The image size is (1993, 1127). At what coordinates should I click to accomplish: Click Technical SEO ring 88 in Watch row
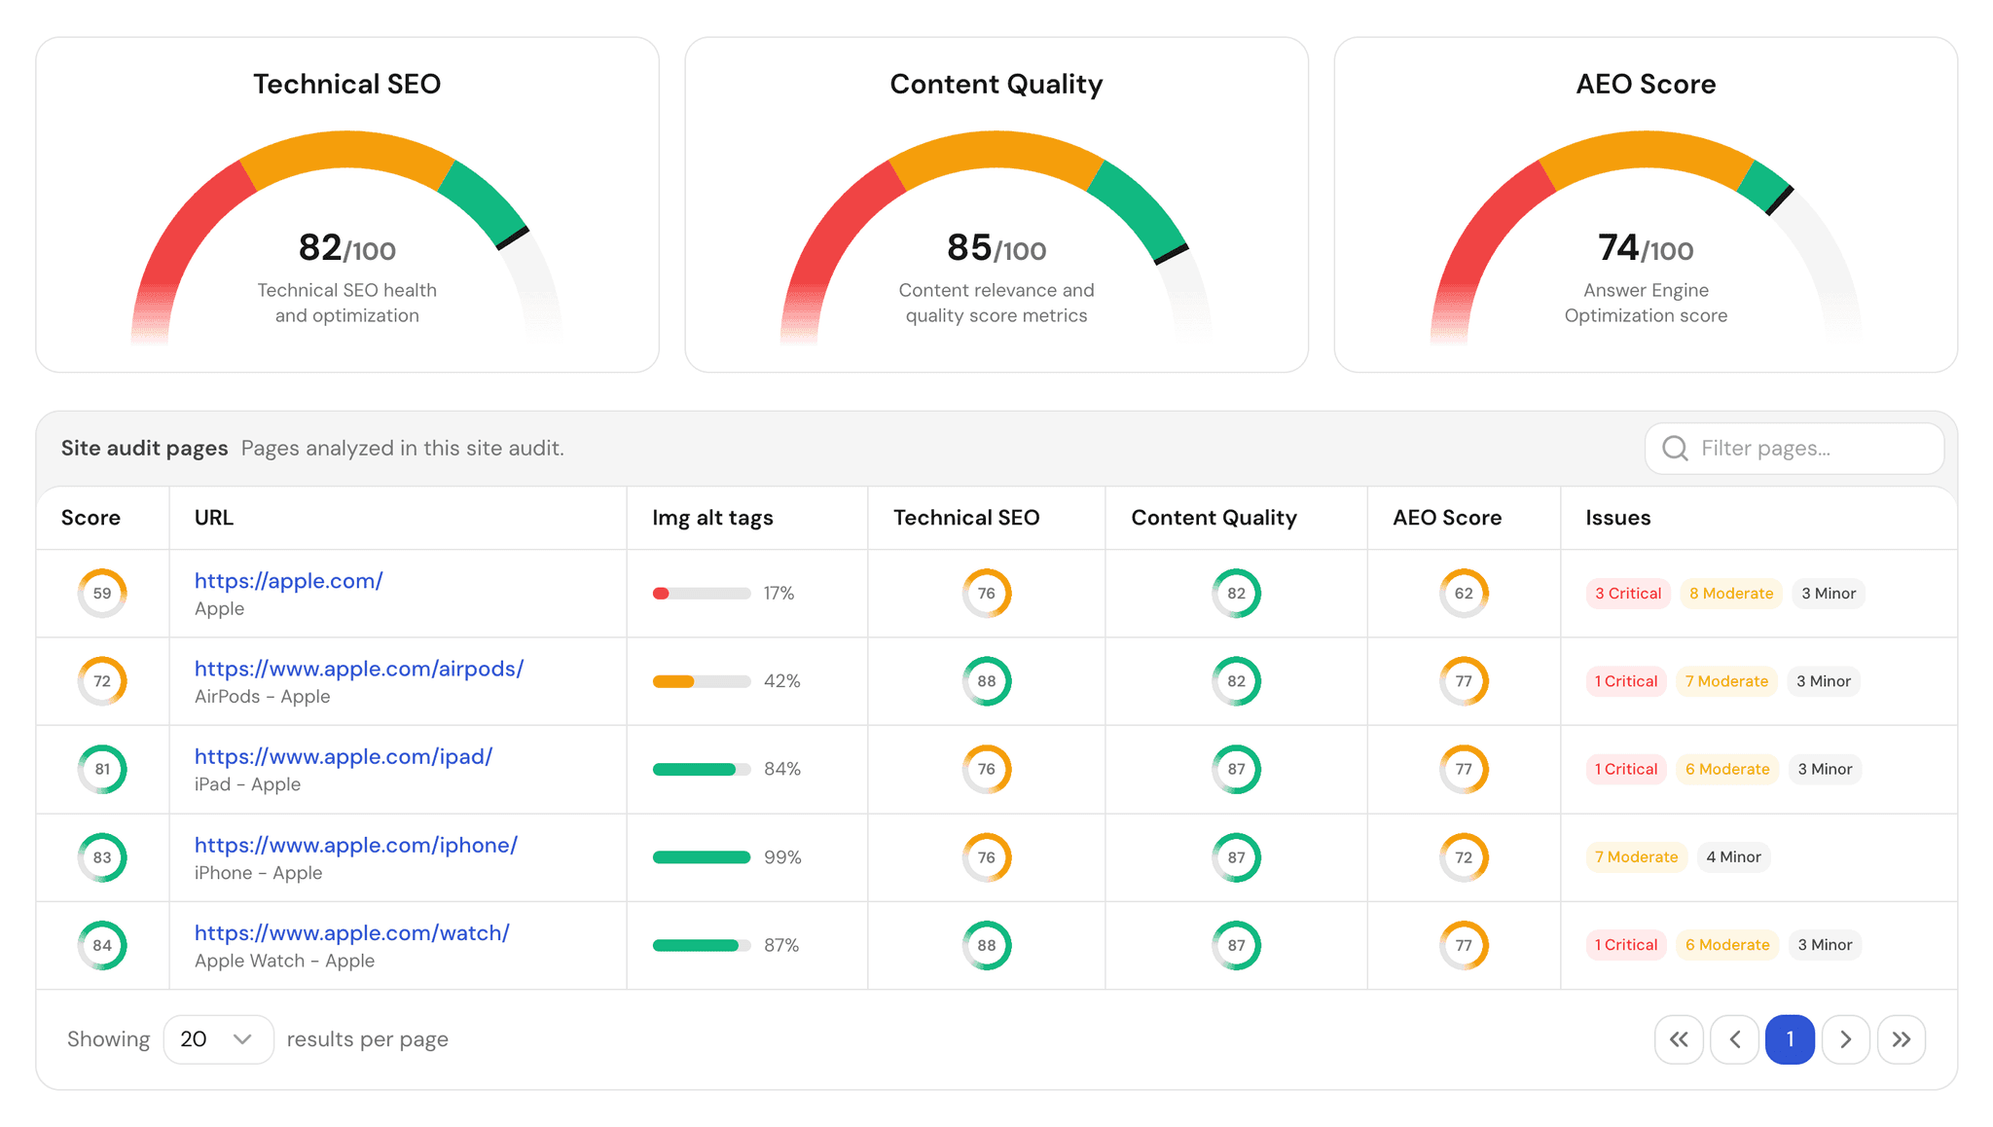[987, 945]
